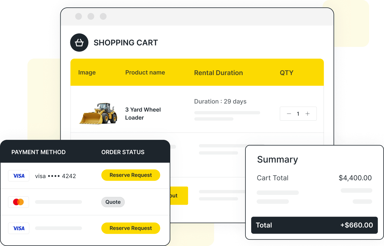Image resolution: width=384 pixels, height=246 pixels.
Task: Click the Total row showing +$660.00
Action: tap(314, 225)
